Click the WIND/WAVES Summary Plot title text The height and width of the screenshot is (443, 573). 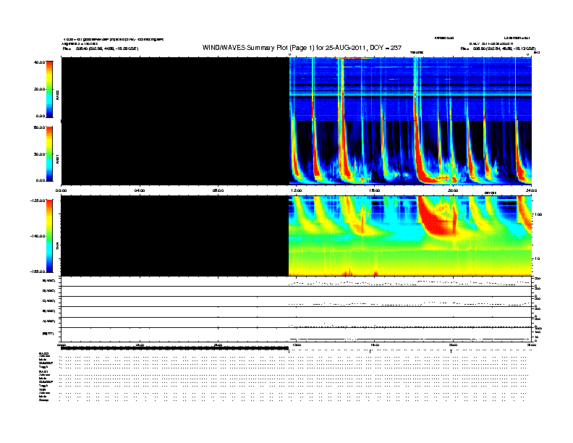click(302, 48)
